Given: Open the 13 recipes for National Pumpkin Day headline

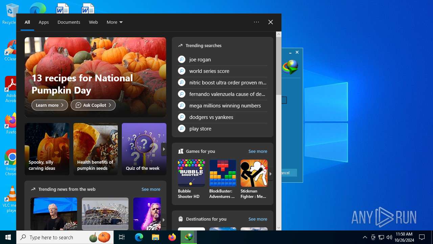Looking at the screenshot, I should click(82, 84).
